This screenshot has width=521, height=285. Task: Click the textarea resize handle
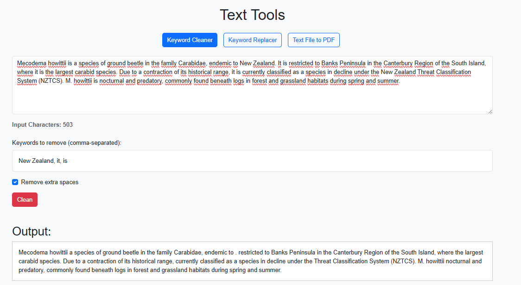[x=490, y=112]
